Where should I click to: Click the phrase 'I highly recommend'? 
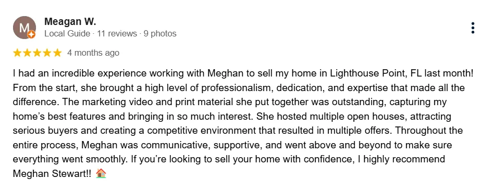click(x=401, y=159)
